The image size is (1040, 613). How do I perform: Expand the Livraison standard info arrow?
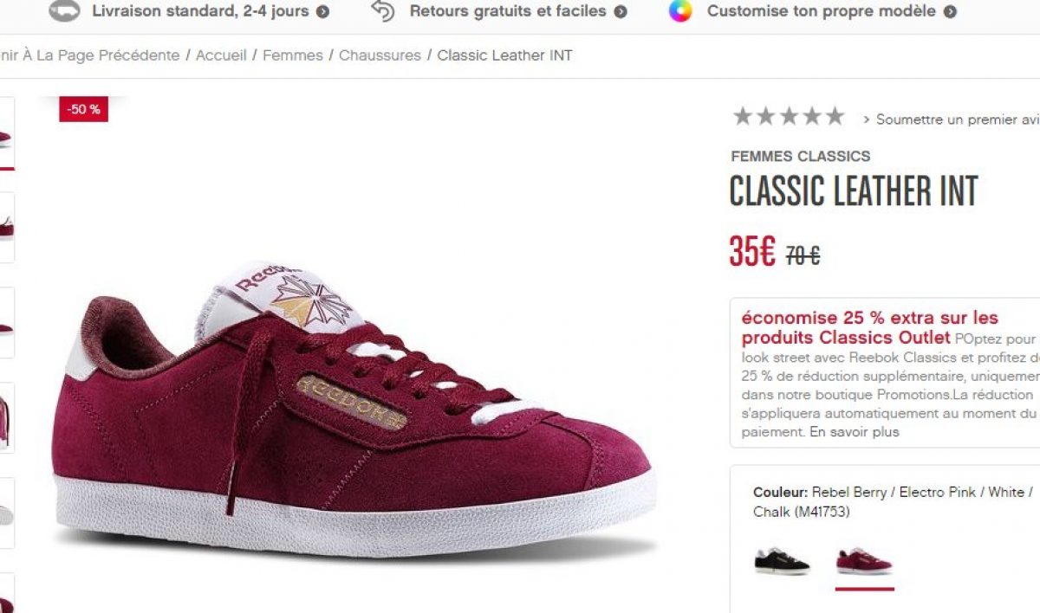tap(323, 12)
